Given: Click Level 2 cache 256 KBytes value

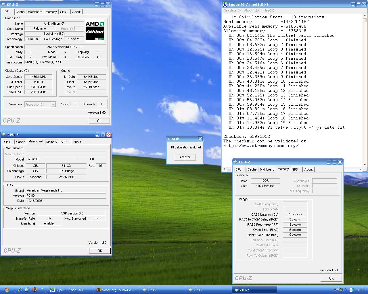Looking at the screenshot, I should (x=91, y=87).
